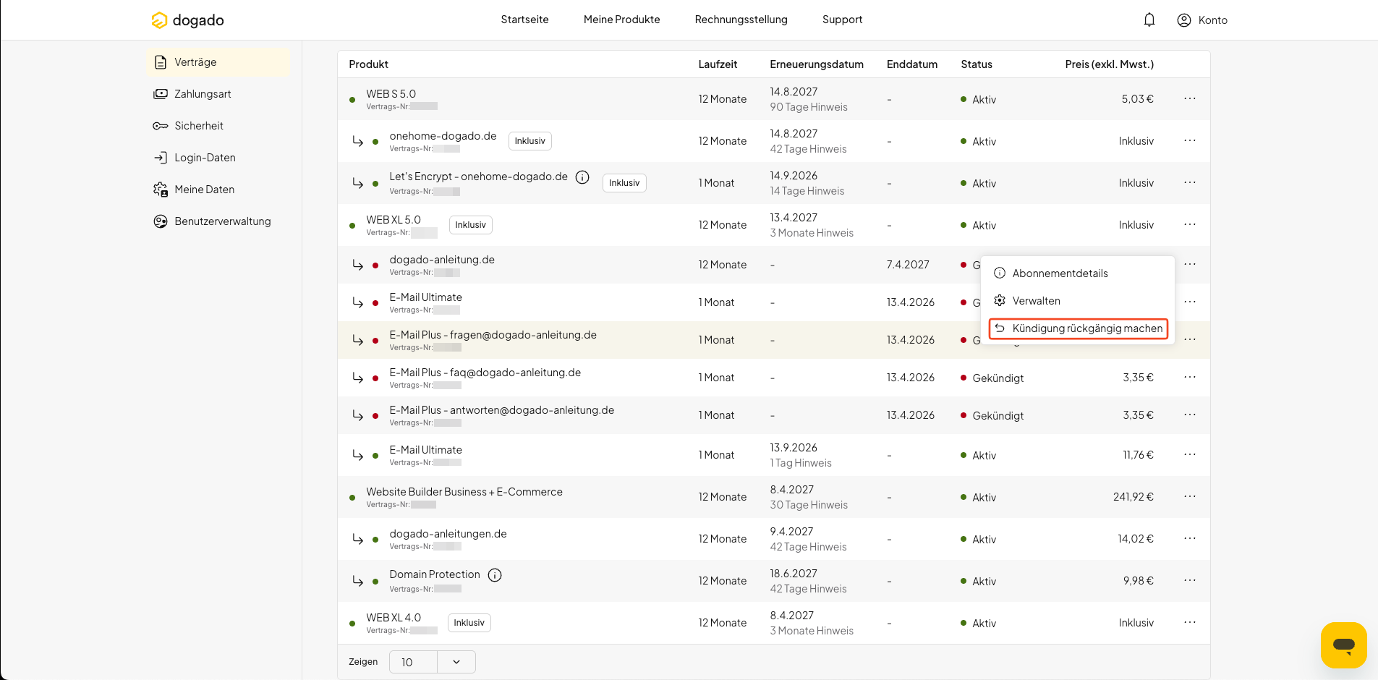The image size is (1378, 680).
Task: Open actions menu for dogado-anleitungen.de
Action: pyautogui.click(x=1190, y=538)
